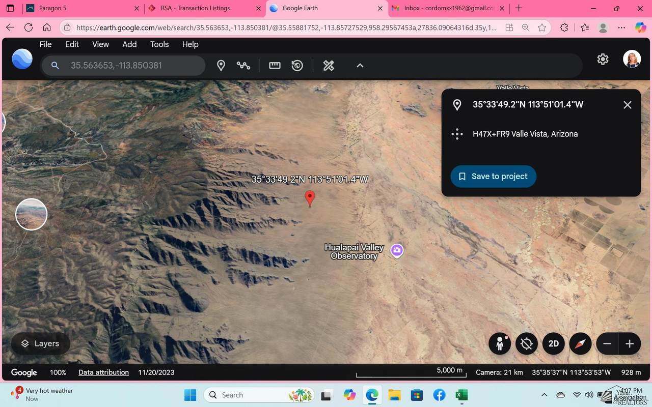Open Historical imagery mode
Screen dimensions: 652x407
coord(297,65)
